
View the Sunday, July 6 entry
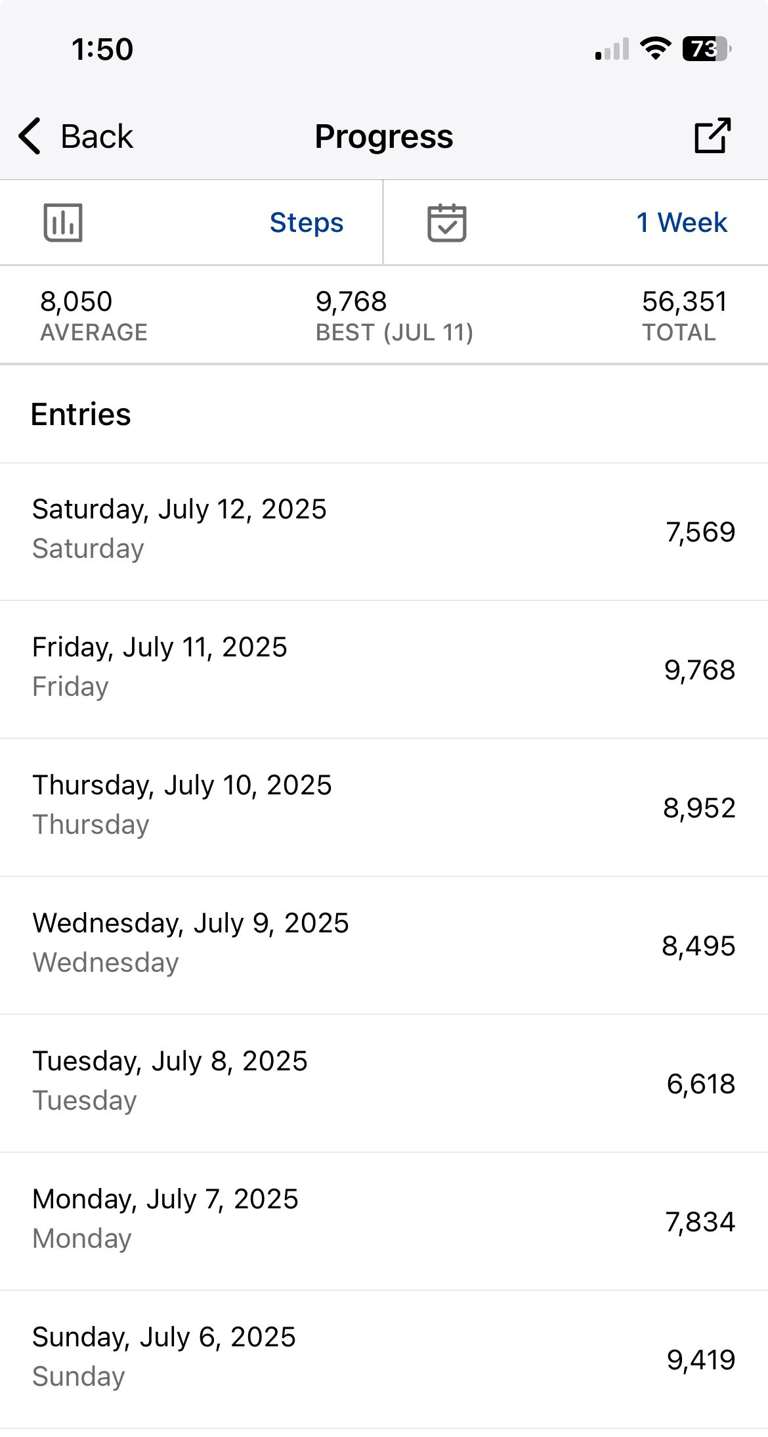384,1359
